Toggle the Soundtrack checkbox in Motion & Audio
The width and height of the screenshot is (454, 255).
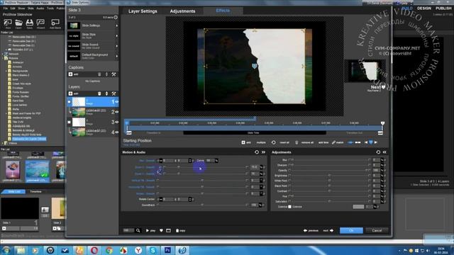tap(157, 205)
